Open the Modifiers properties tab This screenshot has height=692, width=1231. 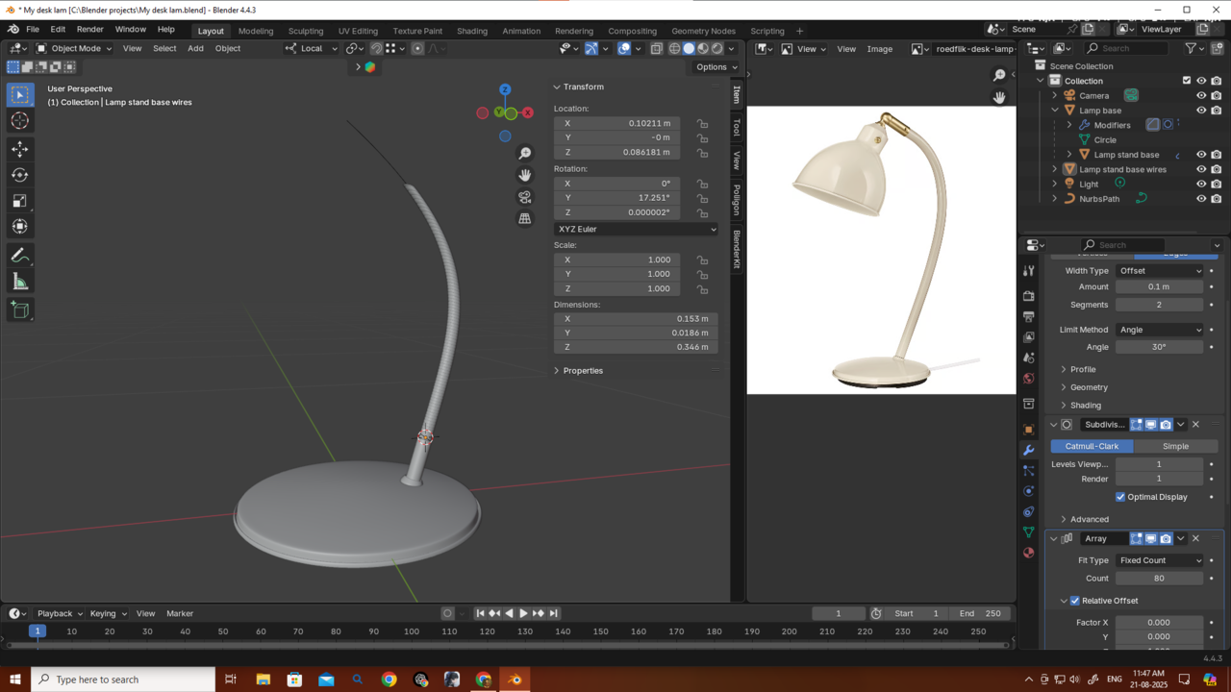pyautogui.click(x=1028, y=450)
